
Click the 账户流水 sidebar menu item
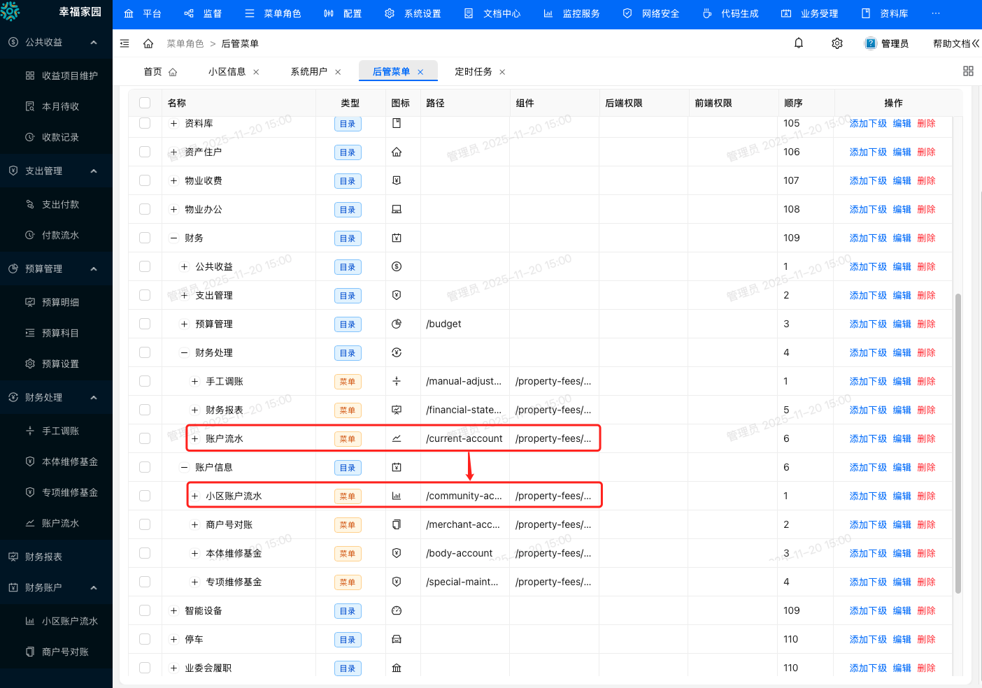[x=60, y=523]
